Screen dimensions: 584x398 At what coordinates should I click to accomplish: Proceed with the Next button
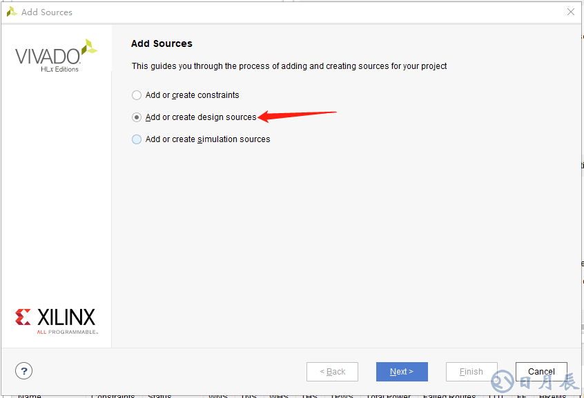(x=402, y=372)
